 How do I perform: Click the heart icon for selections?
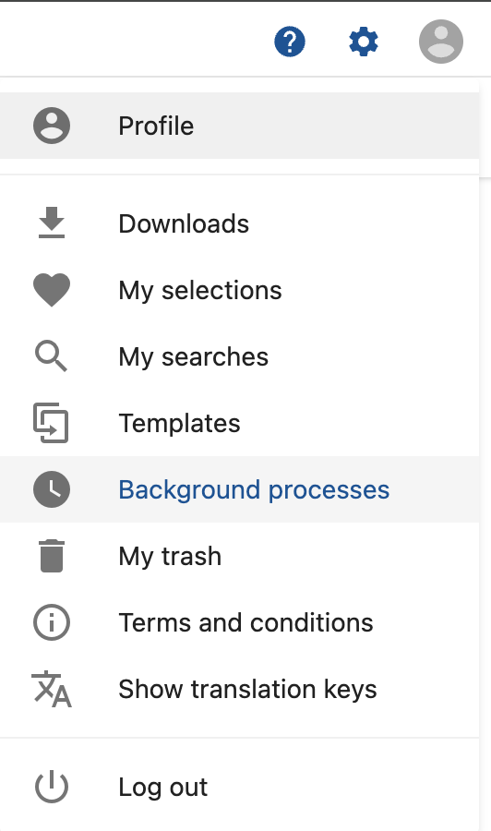pyautogui.click(x=52, y=290)
